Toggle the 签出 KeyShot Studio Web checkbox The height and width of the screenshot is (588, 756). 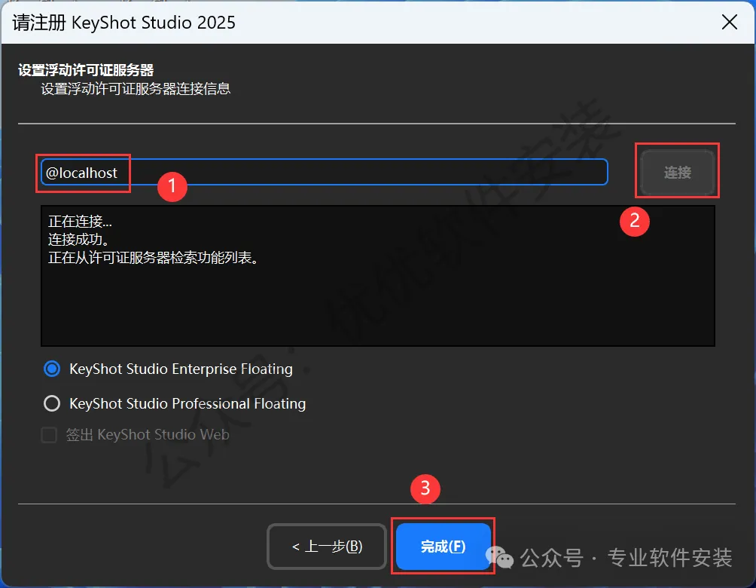pyautogui.click(x=49, y=434)
